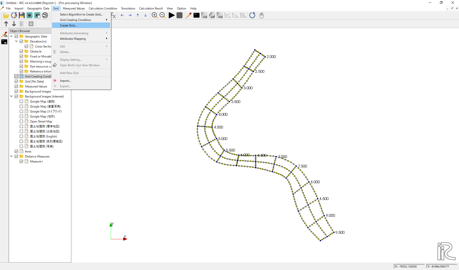Image resolution: width=459 pixels, height=270 pixels.
Task: Select the Open Street Map row
Action: pos(41,121)
